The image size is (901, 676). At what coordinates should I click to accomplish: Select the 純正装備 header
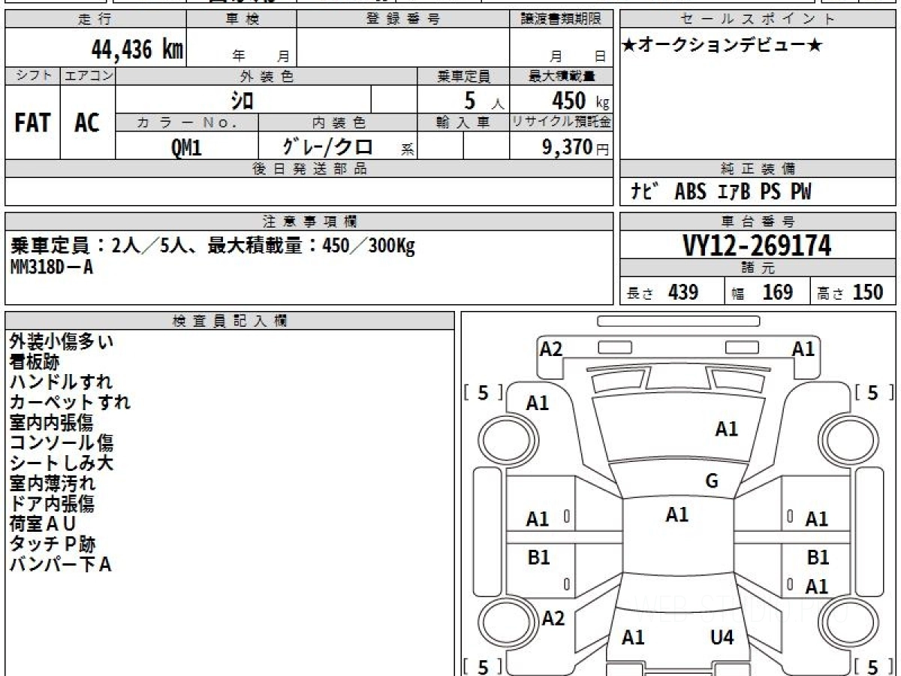tap(758, 169)
